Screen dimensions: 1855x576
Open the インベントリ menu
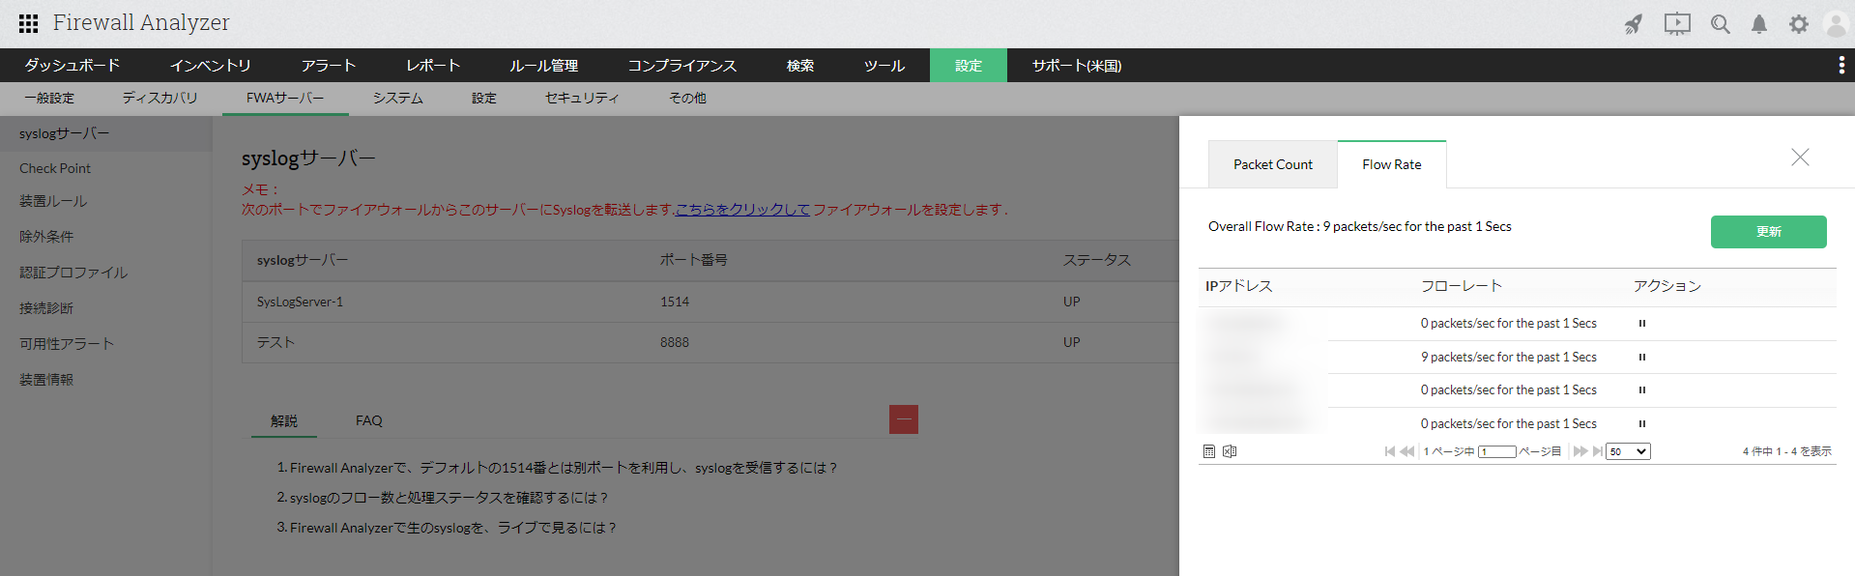(210, 65)
